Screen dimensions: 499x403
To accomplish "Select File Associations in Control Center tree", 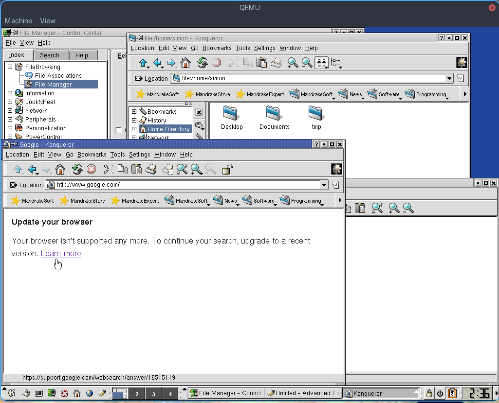I will 58,76.
